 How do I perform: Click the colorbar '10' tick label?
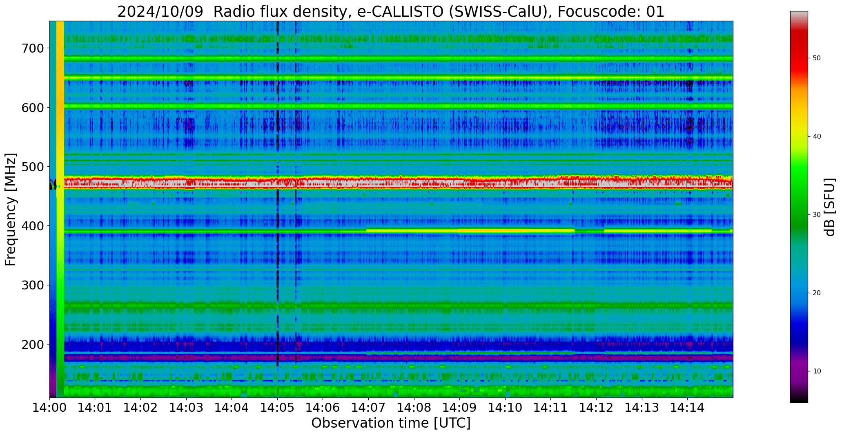click(817, 371)
